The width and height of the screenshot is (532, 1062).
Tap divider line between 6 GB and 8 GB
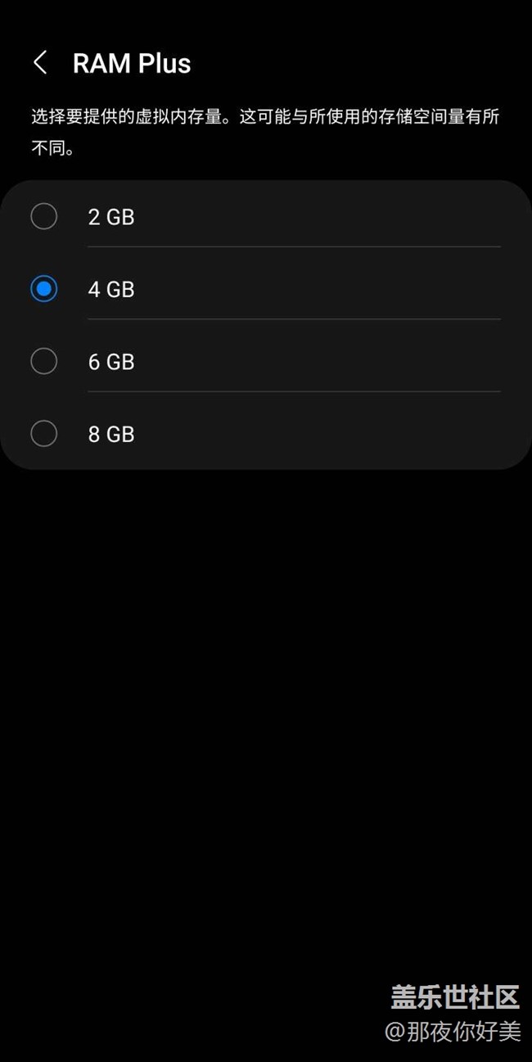[294, 391]
